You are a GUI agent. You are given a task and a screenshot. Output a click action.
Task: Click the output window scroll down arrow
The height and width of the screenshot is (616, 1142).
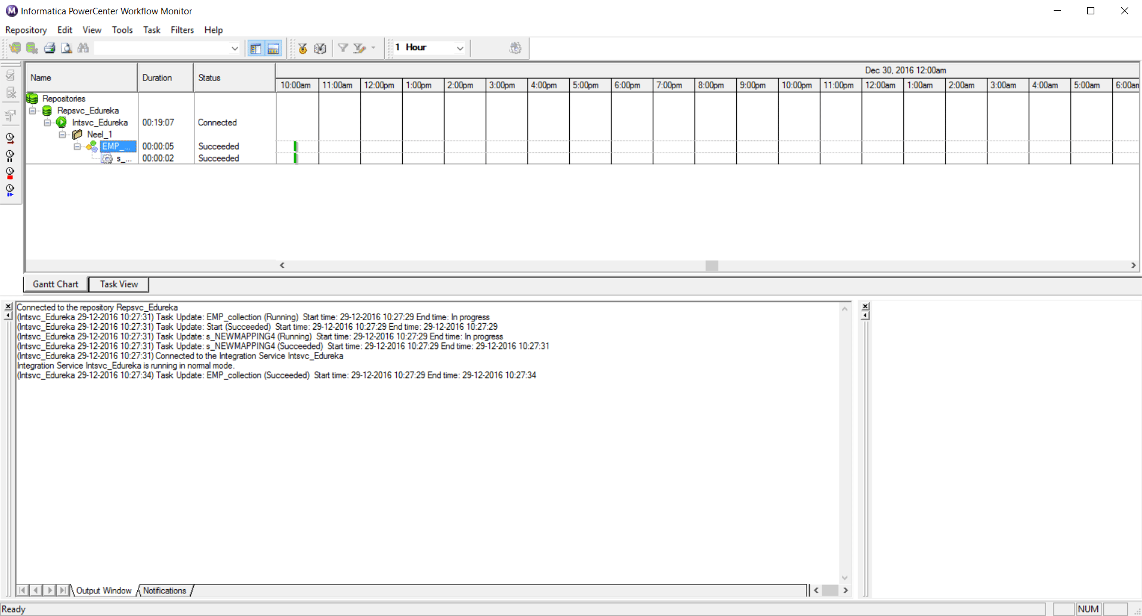click(x=845, y=577)
